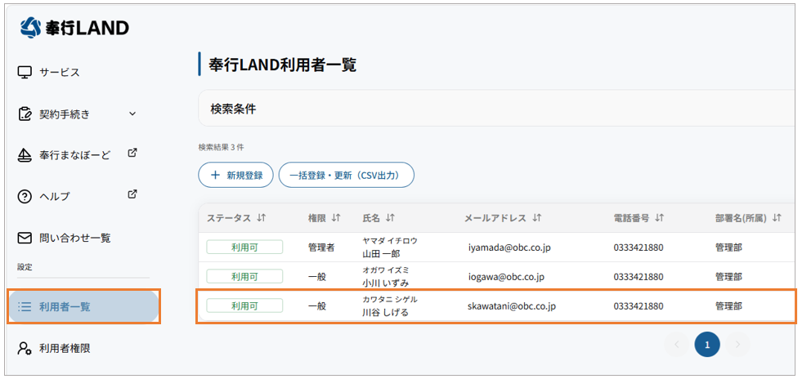Click 管理部 in 小川 いずみ row
This screenshot has height=379, width=802.
tap(729, 277)
